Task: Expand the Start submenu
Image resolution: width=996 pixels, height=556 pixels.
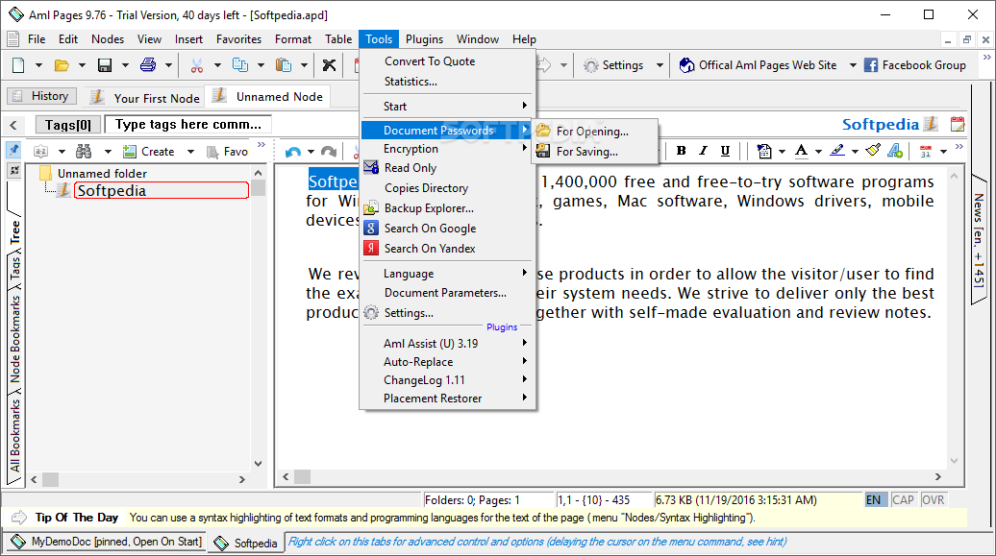Action: (x=448, y=106)
